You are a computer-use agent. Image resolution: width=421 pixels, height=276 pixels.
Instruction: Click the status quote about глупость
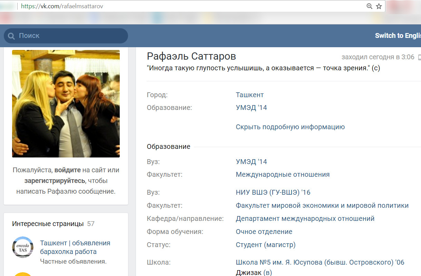pyautogui.click(x=264, y=68)
